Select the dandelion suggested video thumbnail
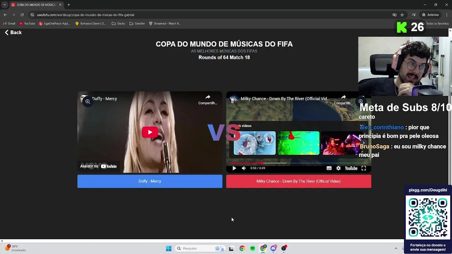The width and height of the screenshot is (452, 254). 255,143
